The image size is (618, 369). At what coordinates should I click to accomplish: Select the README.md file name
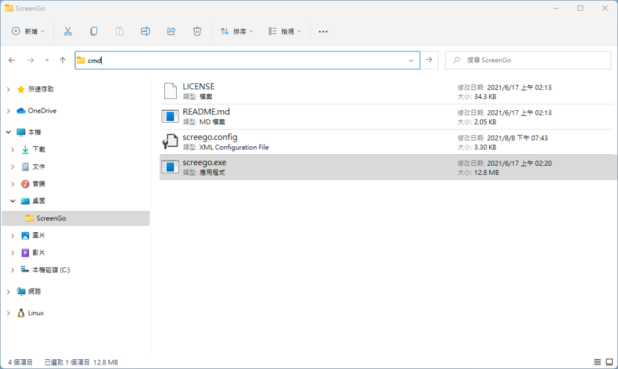click(x=206, y=112)
